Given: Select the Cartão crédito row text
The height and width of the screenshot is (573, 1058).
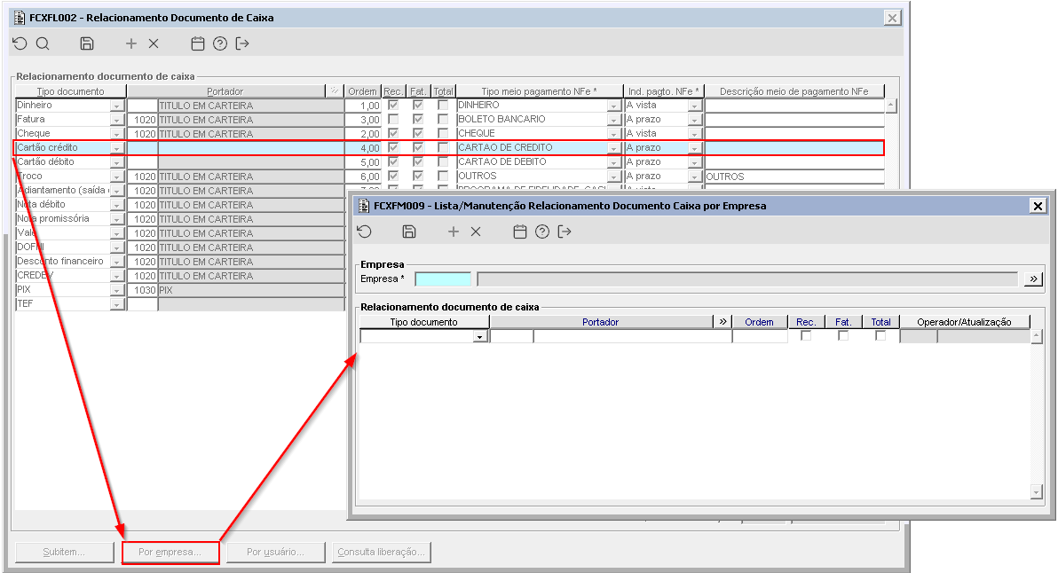Looking at the screenshot, I should tap(47, 147).
